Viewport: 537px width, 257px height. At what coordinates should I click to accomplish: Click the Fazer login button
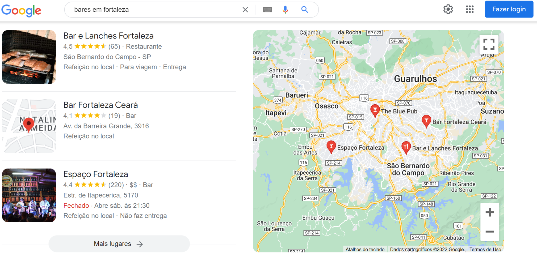[x=509, y=9]
